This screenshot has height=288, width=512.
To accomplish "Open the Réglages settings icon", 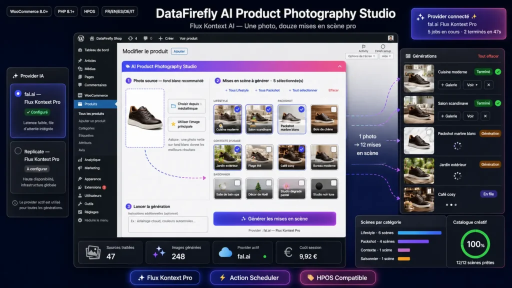I will pos(80,212).
